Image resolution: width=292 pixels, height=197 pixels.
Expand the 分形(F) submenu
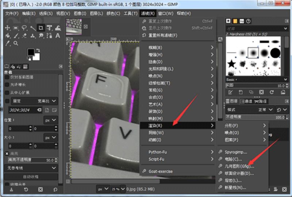pyautogui.click(x=242, y=126)
